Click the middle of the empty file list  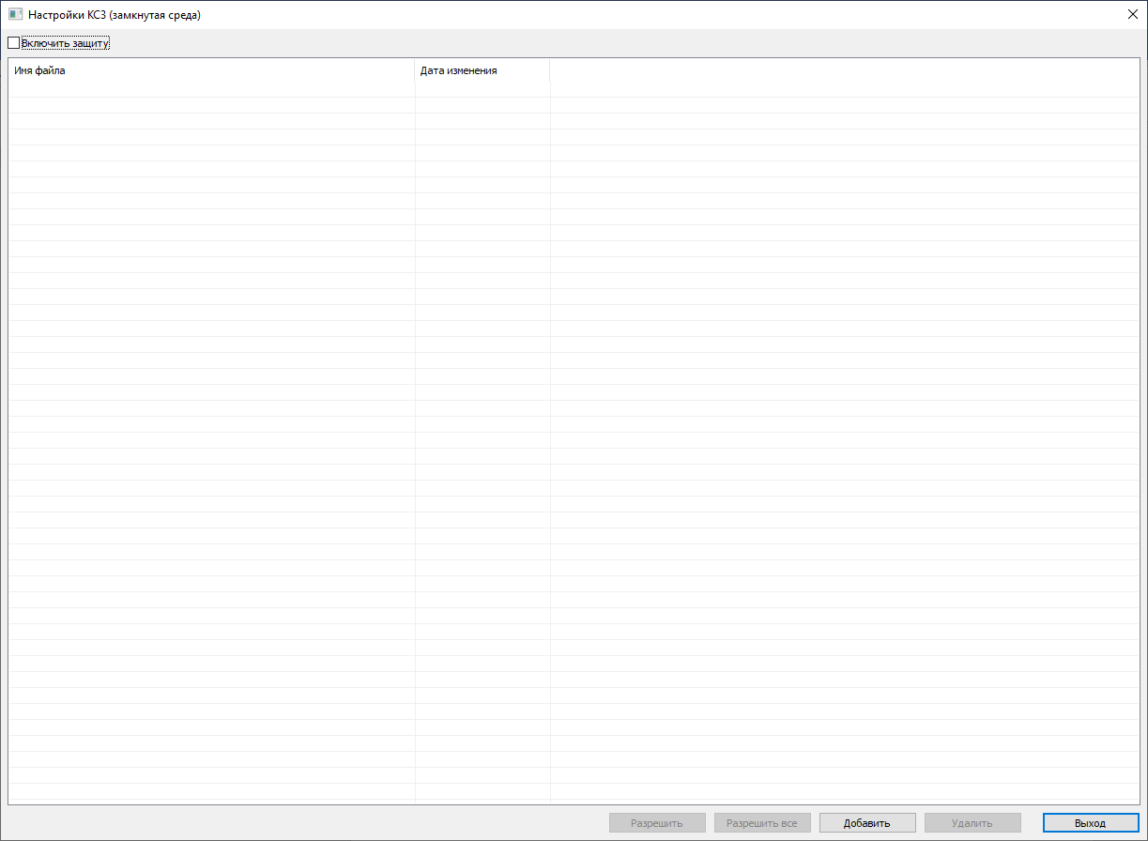(x=573, y=441)
